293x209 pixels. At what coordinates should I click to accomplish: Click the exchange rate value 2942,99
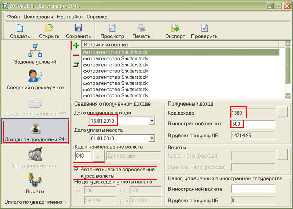(x=100, y=201)
